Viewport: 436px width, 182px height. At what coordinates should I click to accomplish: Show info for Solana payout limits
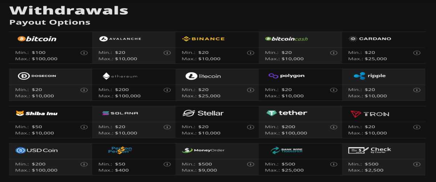pyautogui.click(x=167, y=127)
